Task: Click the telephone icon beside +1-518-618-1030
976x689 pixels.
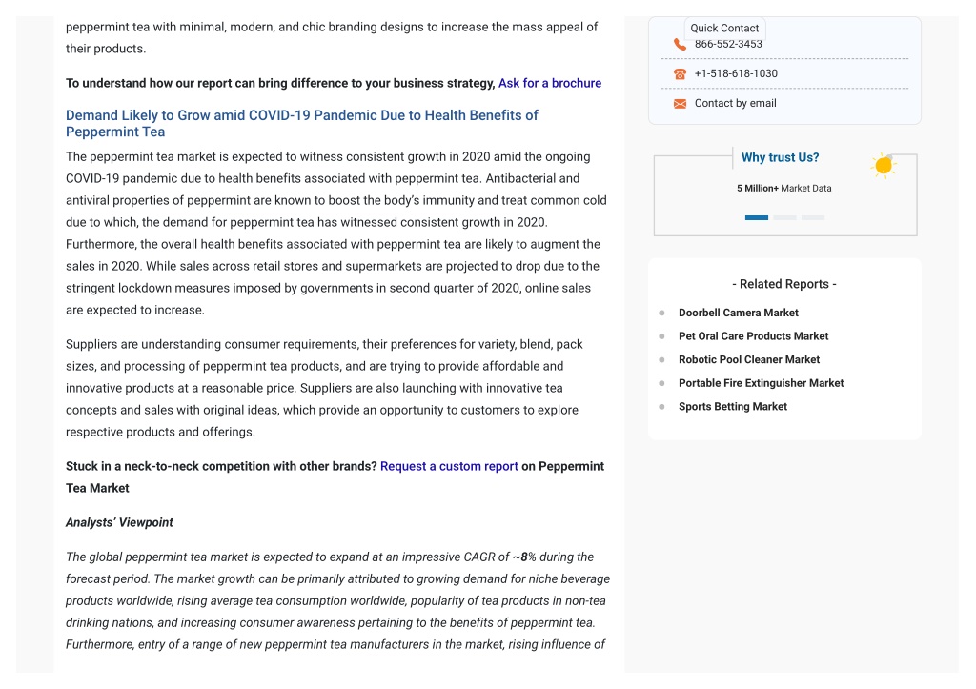Action: [x=680, y=74]
